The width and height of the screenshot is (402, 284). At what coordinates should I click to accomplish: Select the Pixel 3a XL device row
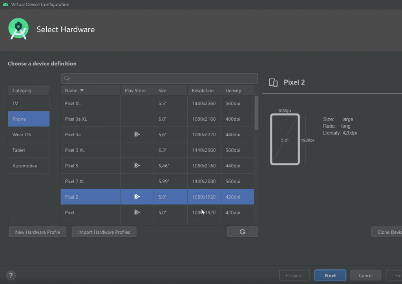coord(157,119)
